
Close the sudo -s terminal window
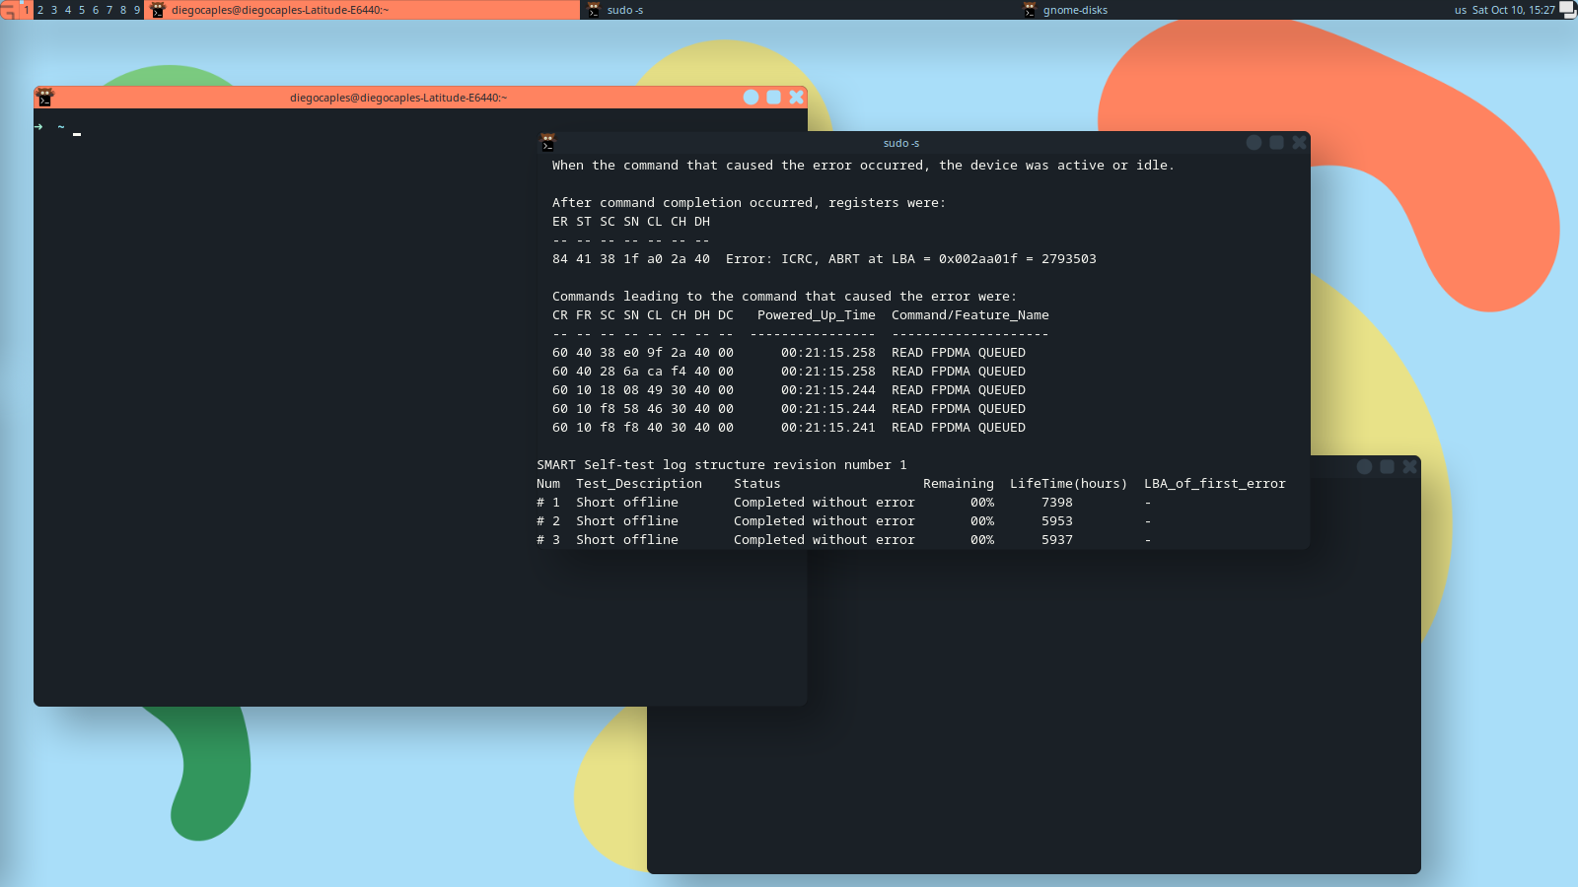(x=1300, y=143)
